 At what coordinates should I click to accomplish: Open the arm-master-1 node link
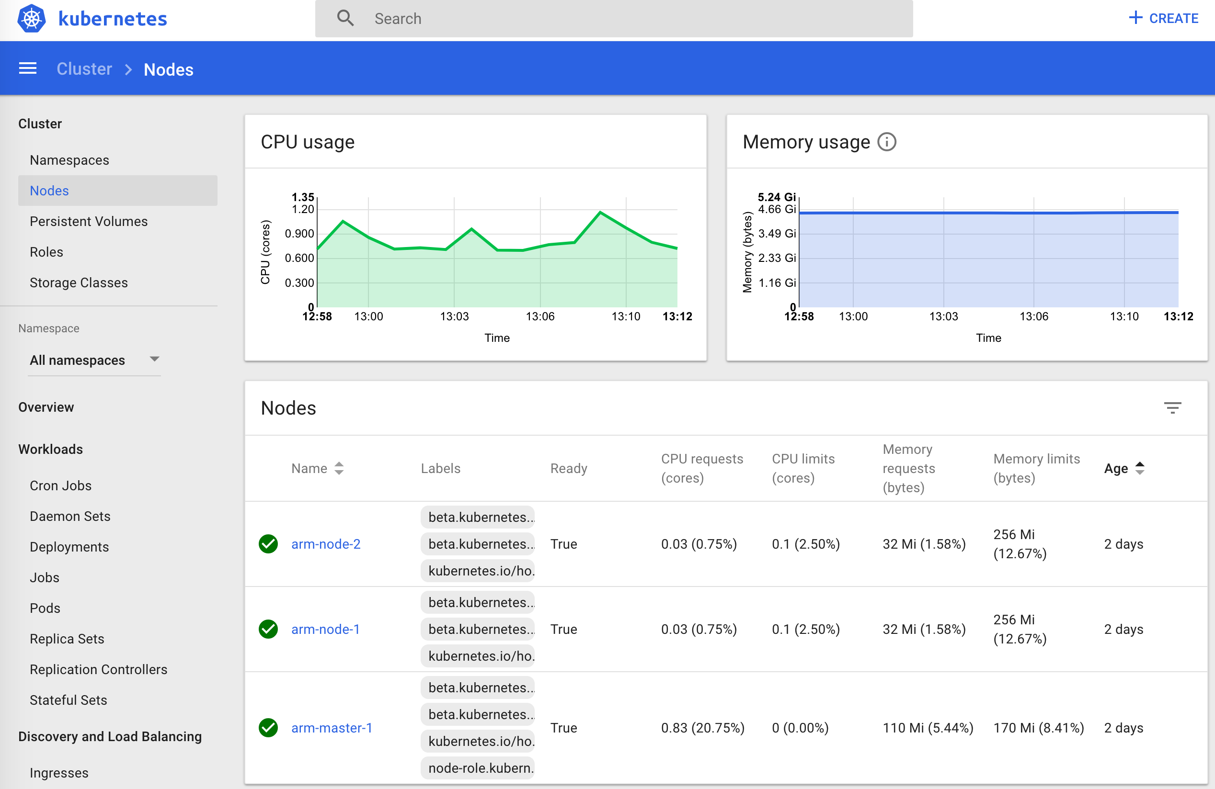332,727
